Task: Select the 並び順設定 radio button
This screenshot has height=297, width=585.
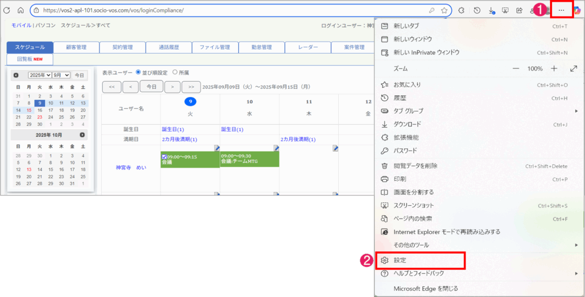Action: coord(138,72)
